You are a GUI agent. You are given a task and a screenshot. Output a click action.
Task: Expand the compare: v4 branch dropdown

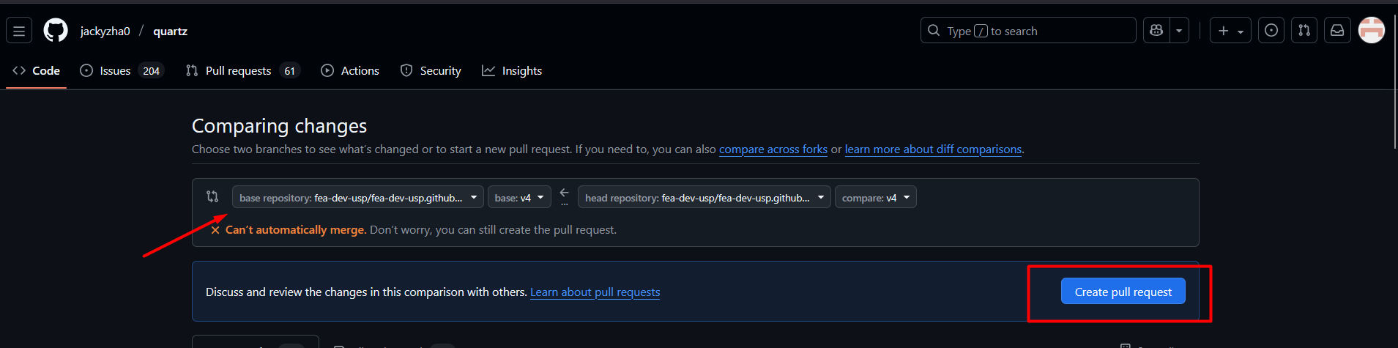pos(875,198)
